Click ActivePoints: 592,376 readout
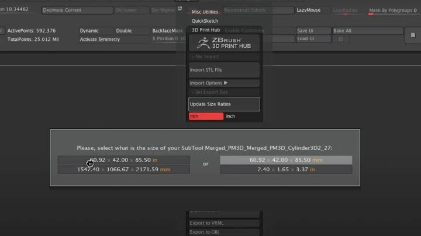 [32, 31]
